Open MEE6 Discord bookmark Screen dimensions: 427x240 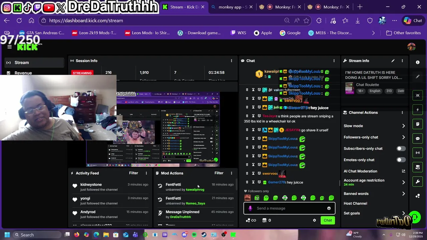[x=330, y=33]
